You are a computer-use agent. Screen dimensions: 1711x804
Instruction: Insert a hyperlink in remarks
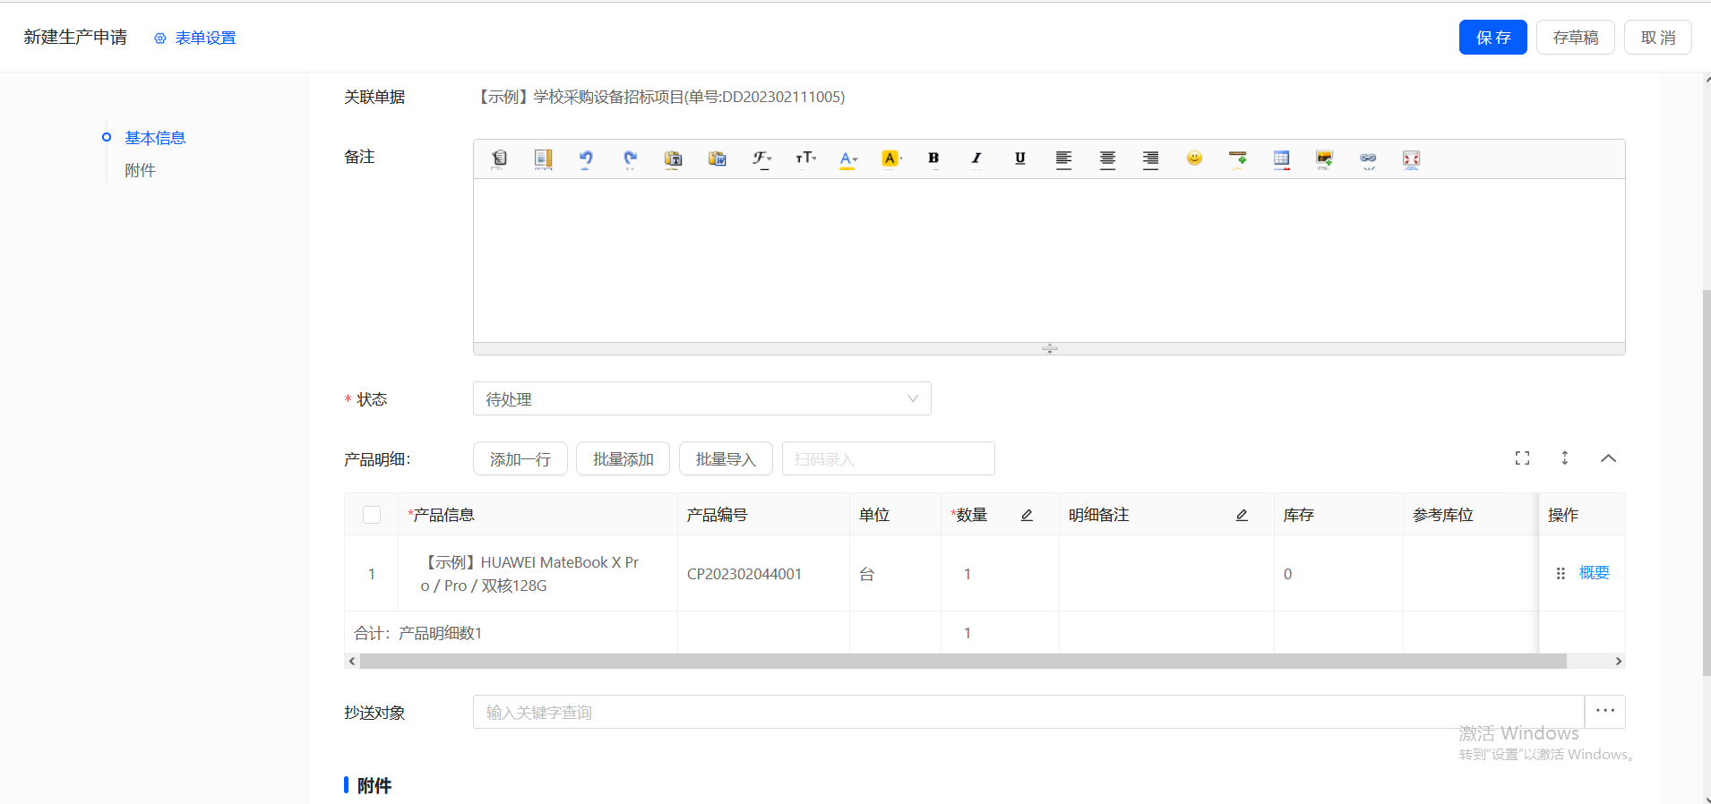pyautogui.click(x=1368, y=158)
